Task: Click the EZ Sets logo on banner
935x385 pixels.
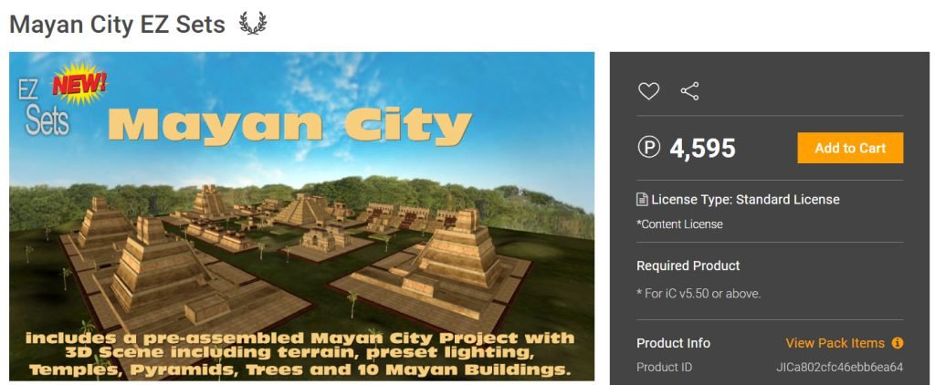Action: [x=42, y=108]
